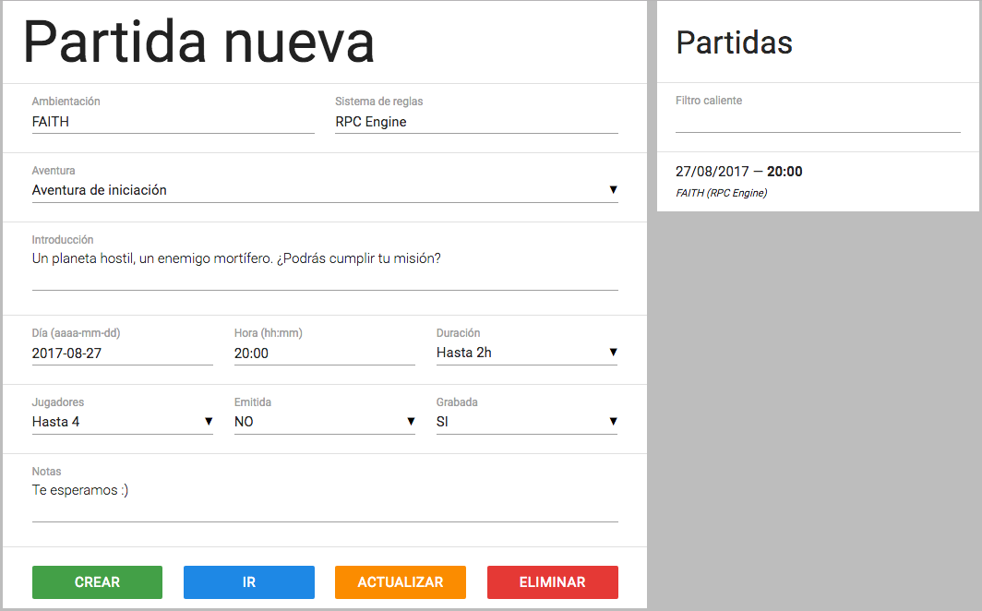Click the green CREAR button
982x611 pixels.
click(97, 582)
